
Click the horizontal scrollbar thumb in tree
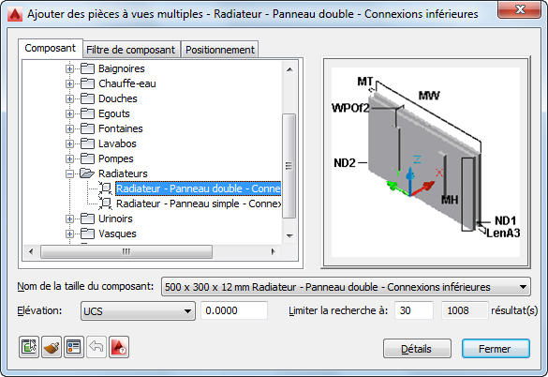[x=126, y=251]
